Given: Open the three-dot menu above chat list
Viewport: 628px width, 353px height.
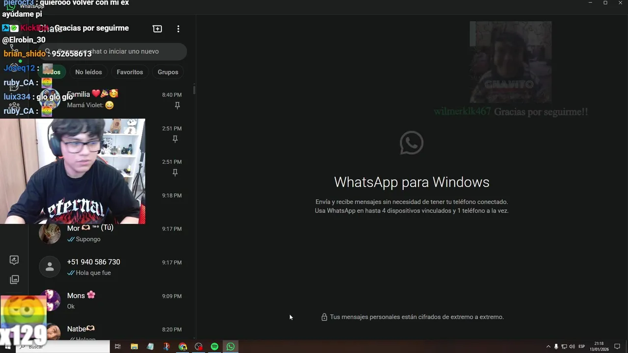Looking at the screenshot, I should [x=178, y=29].
